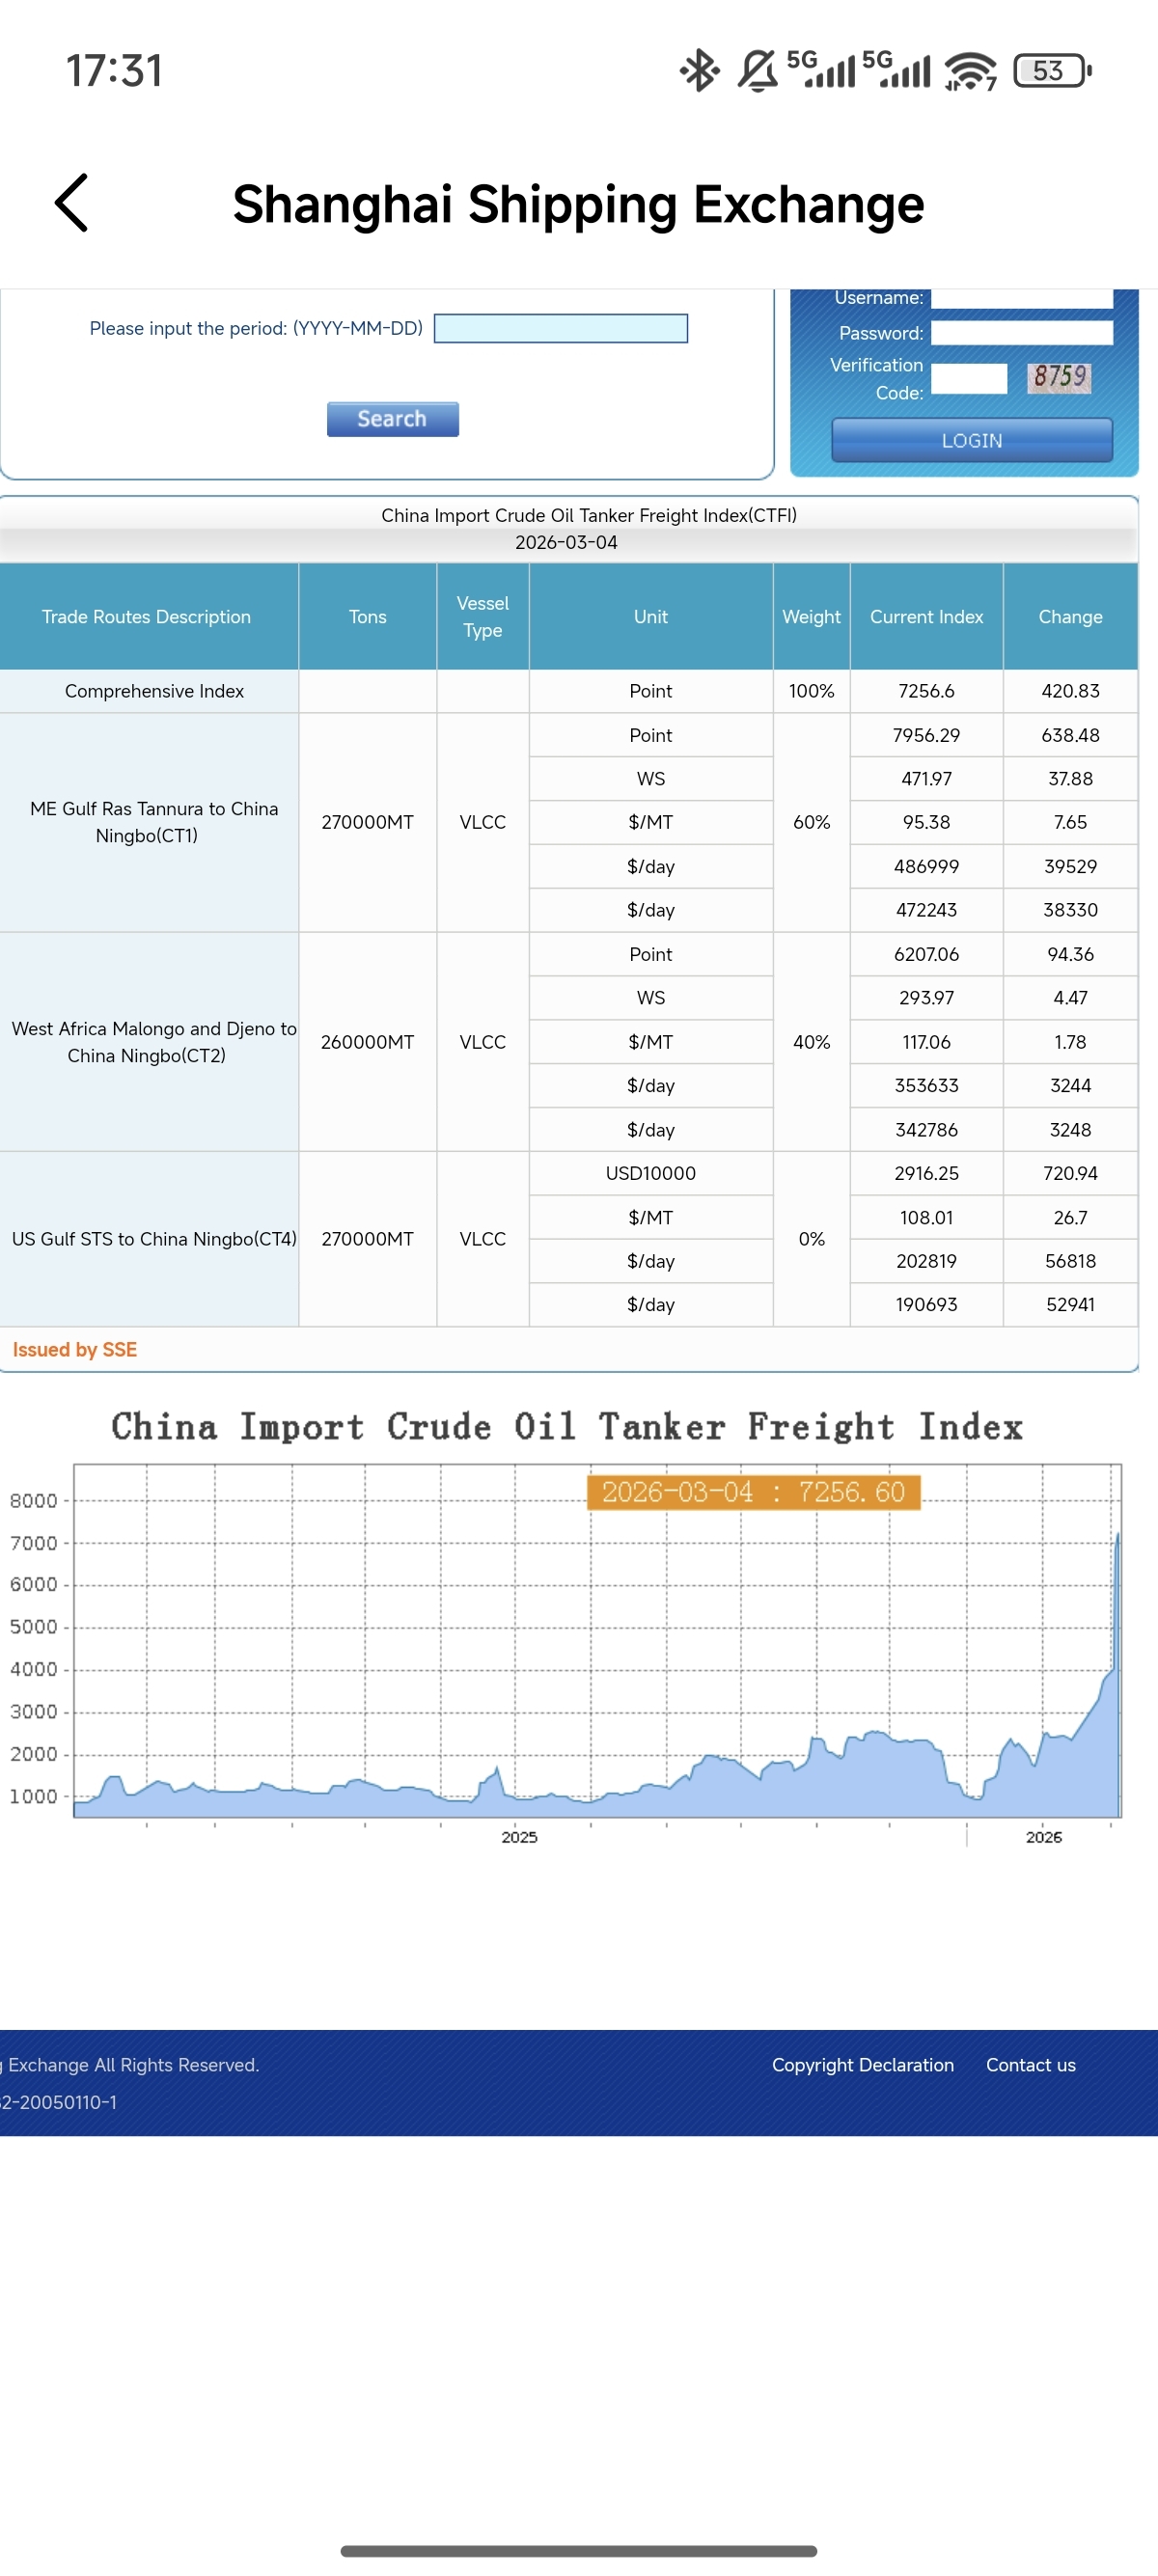Viewport: 1158px width, 2576px height.
Task: Click the LOGIN button
Action: tap(972, 440)
